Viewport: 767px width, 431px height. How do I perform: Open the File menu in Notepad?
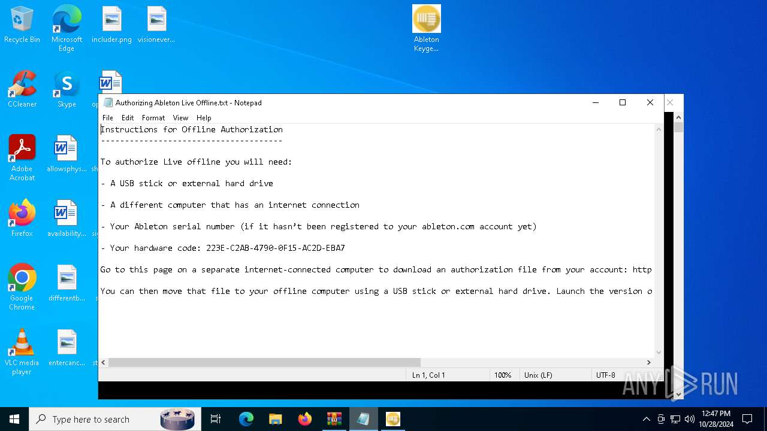(108, 118)
